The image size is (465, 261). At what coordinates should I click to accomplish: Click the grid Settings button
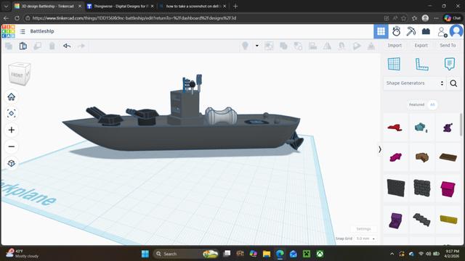pos(363,229)
